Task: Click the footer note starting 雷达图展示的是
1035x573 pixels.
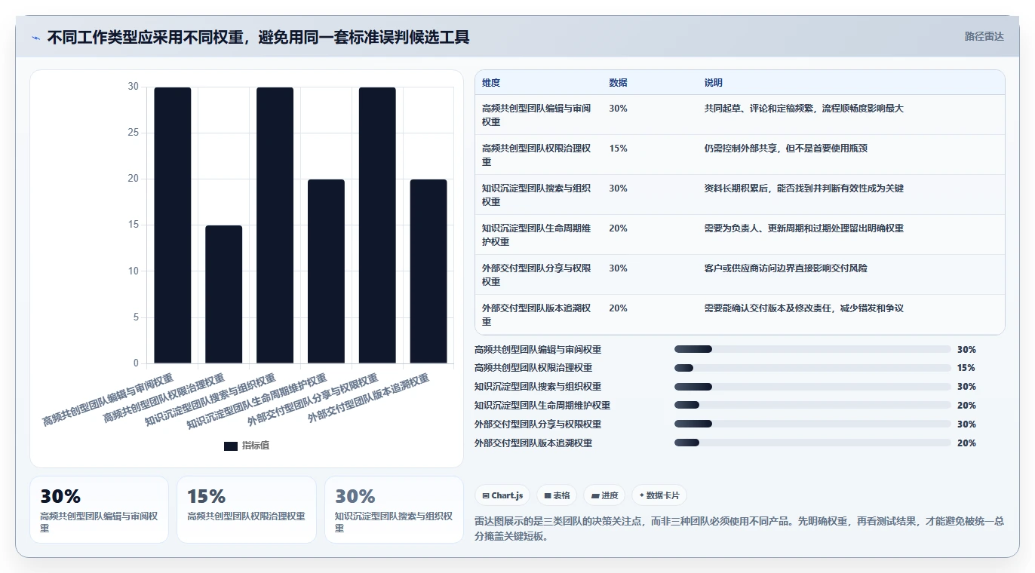Action: pos(739,529)
